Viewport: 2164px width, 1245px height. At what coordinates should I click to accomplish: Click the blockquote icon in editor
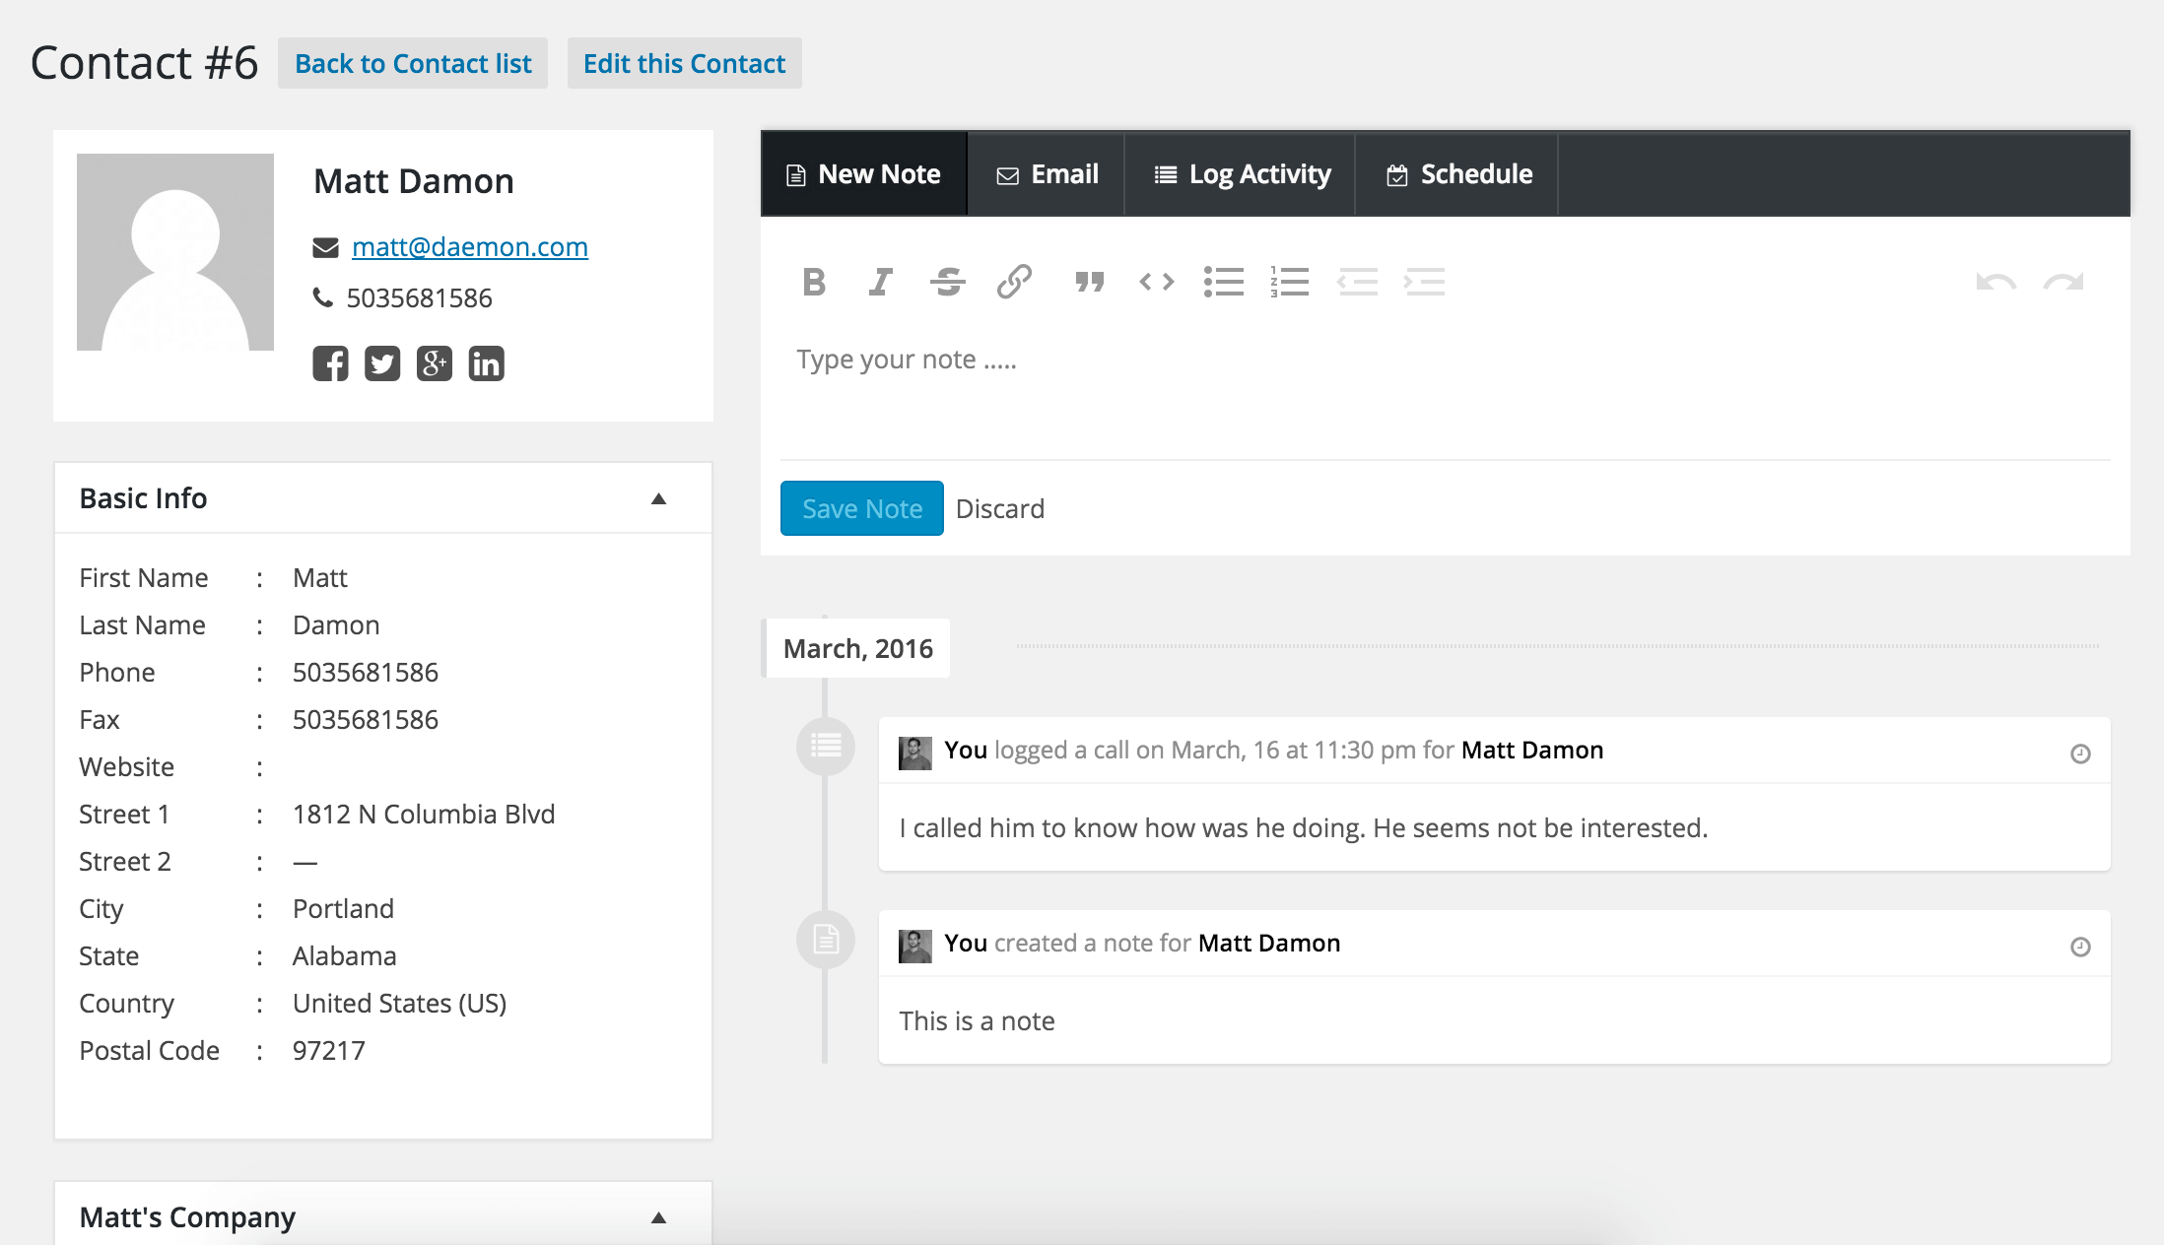1089,283
